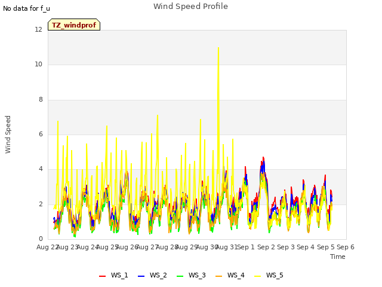Image resolution: width=382 pixels, height=287 pixels.
Task: Click the Aug 22 x-axis tick label
Action: point(48,247)
